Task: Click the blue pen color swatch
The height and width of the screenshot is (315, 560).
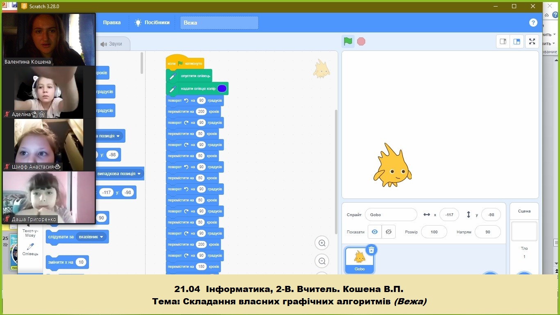Action: [x=222, y=89]
